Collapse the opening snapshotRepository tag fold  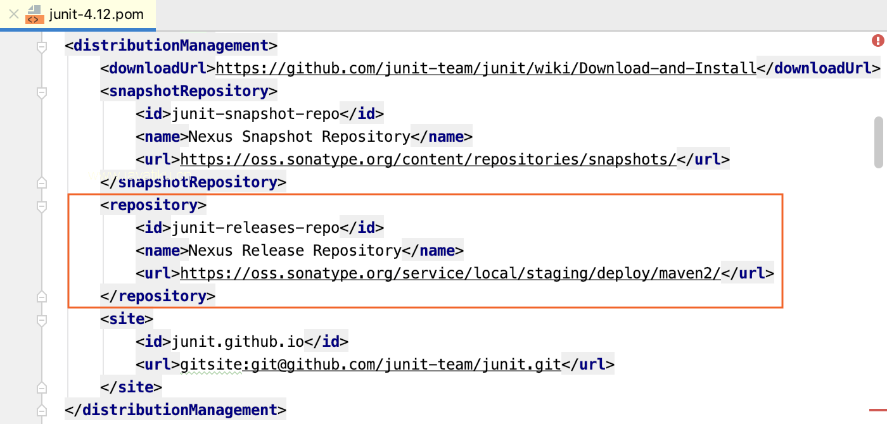tap(42, 92)
